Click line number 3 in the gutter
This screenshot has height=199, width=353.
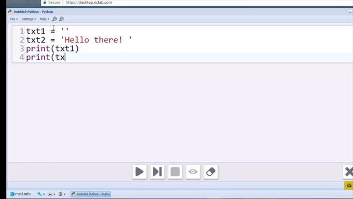22,49
